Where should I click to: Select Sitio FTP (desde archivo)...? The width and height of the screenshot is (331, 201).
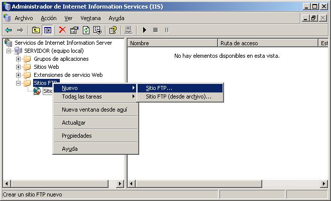click(x=180, y=96)
